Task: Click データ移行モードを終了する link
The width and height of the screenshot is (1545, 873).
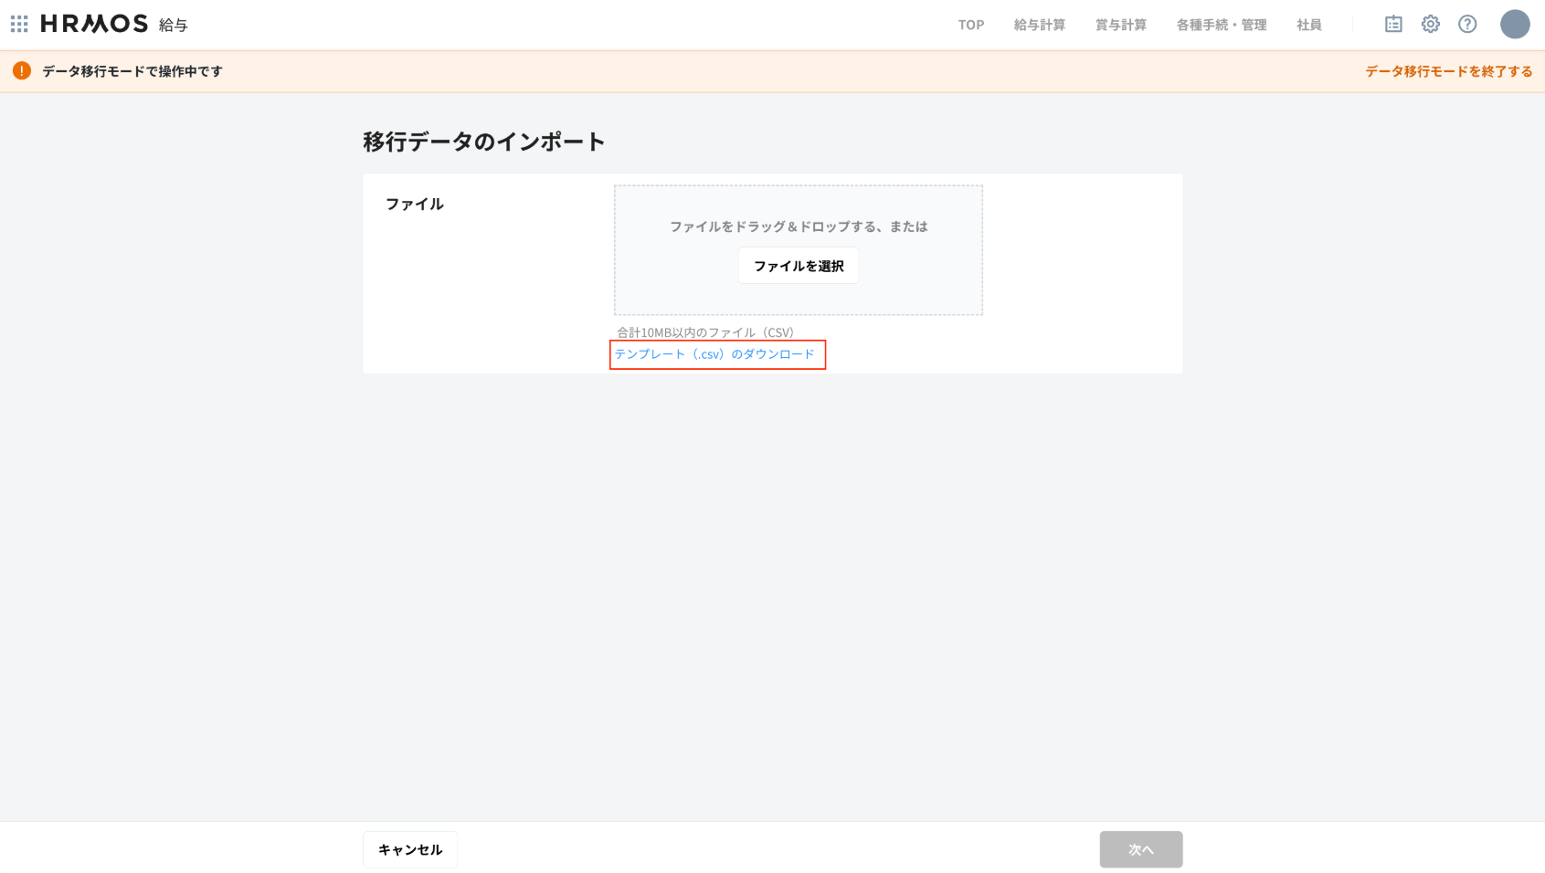Action: [1448, 71]
